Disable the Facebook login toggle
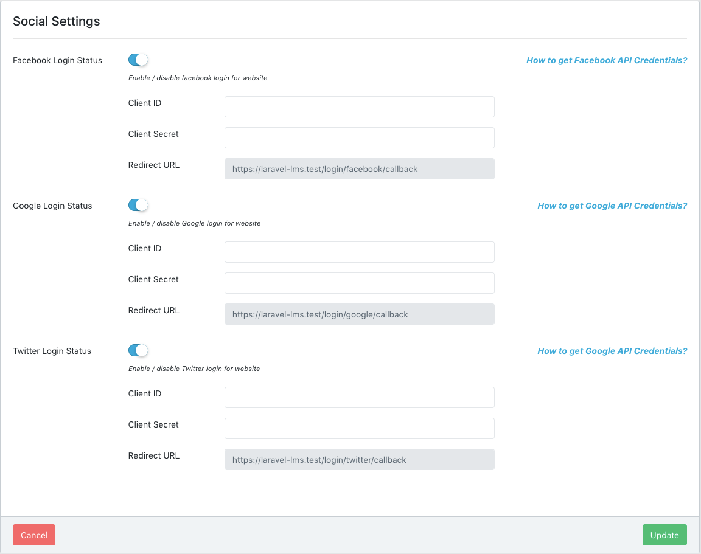This screenshot has width=701, height=554. click(x=138, y=60)
